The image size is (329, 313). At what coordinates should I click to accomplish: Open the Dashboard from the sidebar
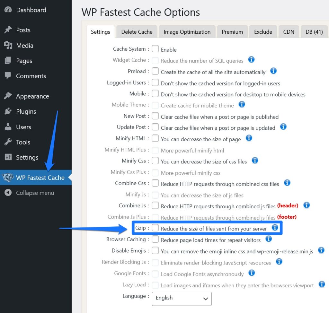pos(31,10)
